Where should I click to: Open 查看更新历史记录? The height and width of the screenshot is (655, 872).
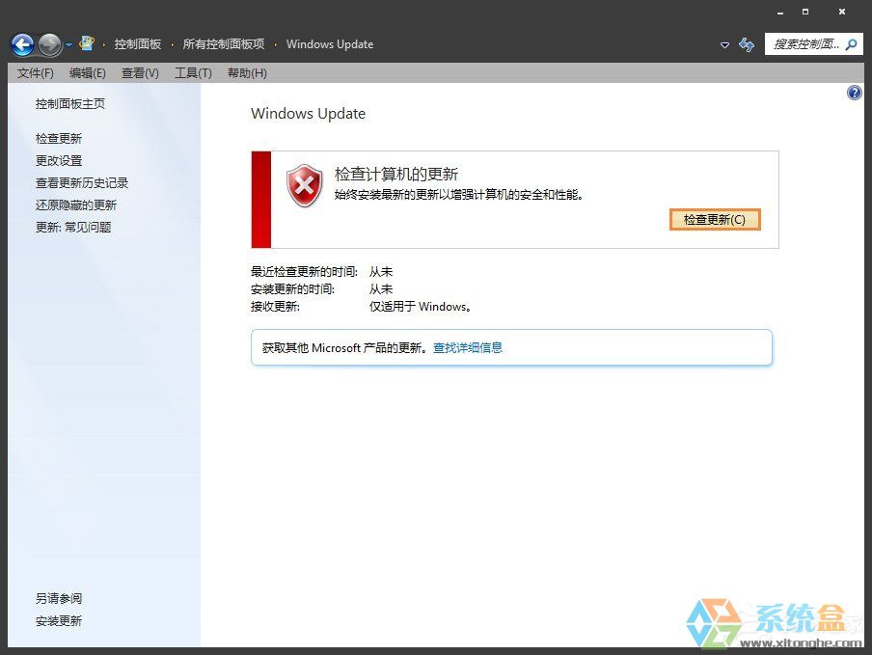pyautogui.click(x=80, y=181)
